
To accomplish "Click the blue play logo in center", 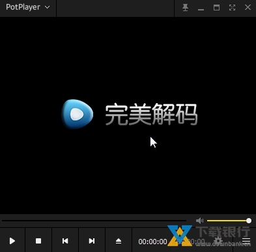I will click(x=78, y=114).
